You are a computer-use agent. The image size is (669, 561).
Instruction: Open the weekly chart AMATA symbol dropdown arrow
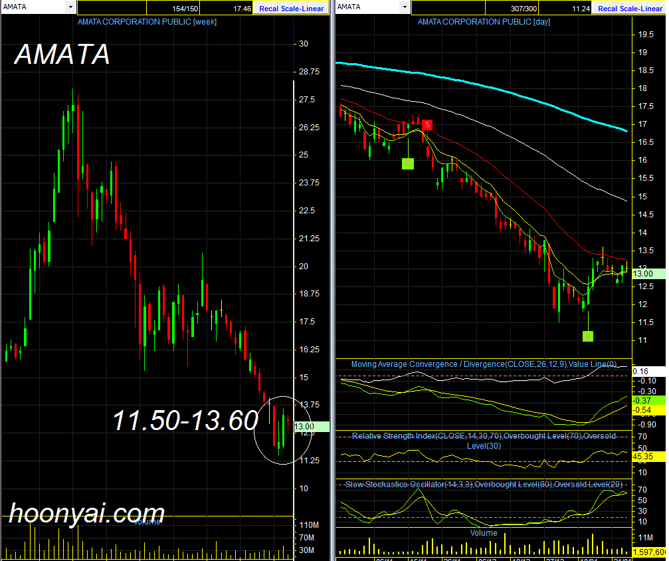(x=70, y=7)
